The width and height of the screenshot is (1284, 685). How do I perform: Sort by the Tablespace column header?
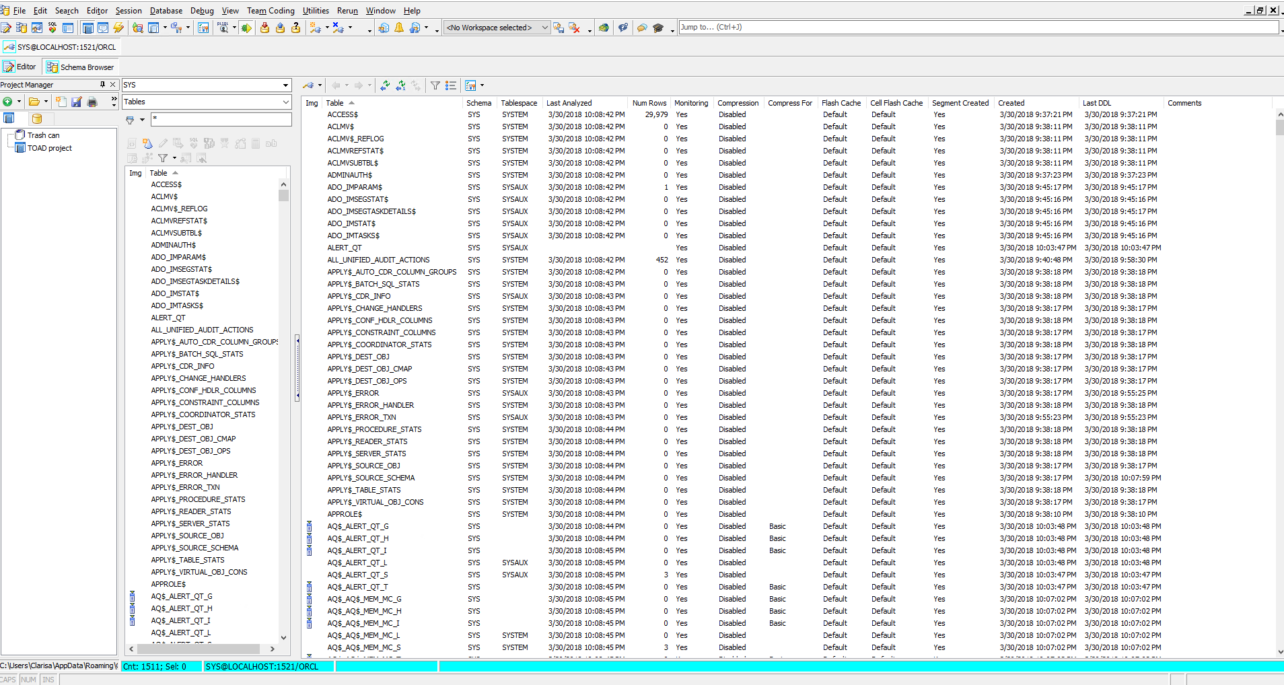(x=519, y=103)
